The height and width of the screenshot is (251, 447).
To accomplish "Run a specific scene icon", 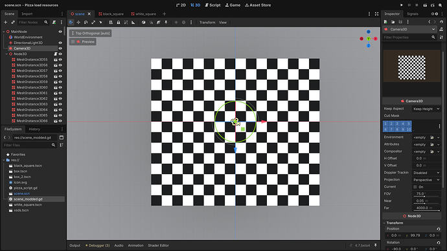I will coord(433,5).
